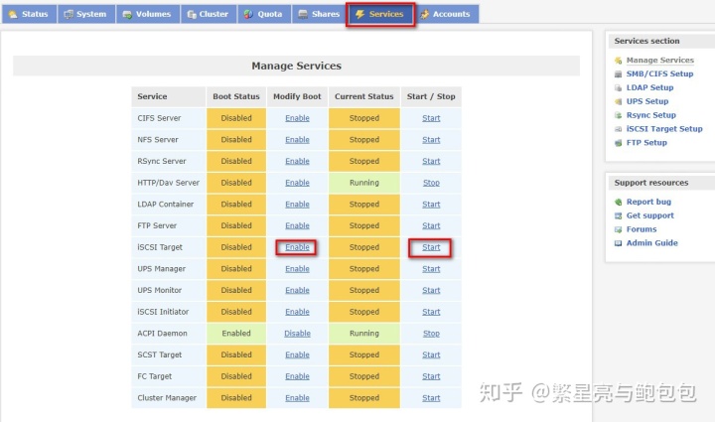Enable FC Target at boot
Screen dimensions: 715x422
click(x=297, y=376)
